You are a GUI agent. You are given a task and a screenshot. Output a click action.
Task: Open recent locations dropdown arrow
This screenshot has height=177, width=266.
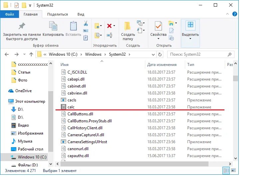pyautogui.click(x=24, y=54)
